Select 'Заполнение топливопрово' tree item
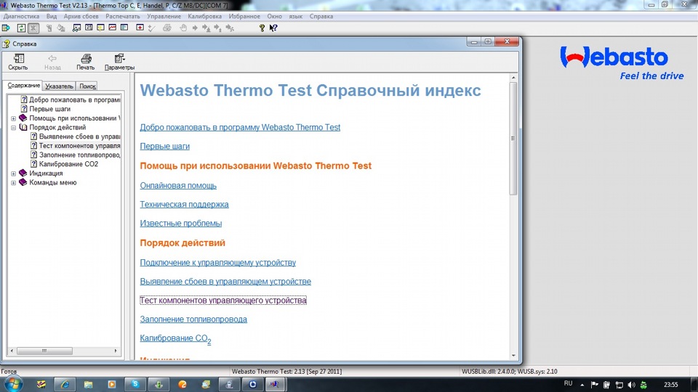Image resolution: width=698 pixels, height=392 pixels. tap(80, 155)
